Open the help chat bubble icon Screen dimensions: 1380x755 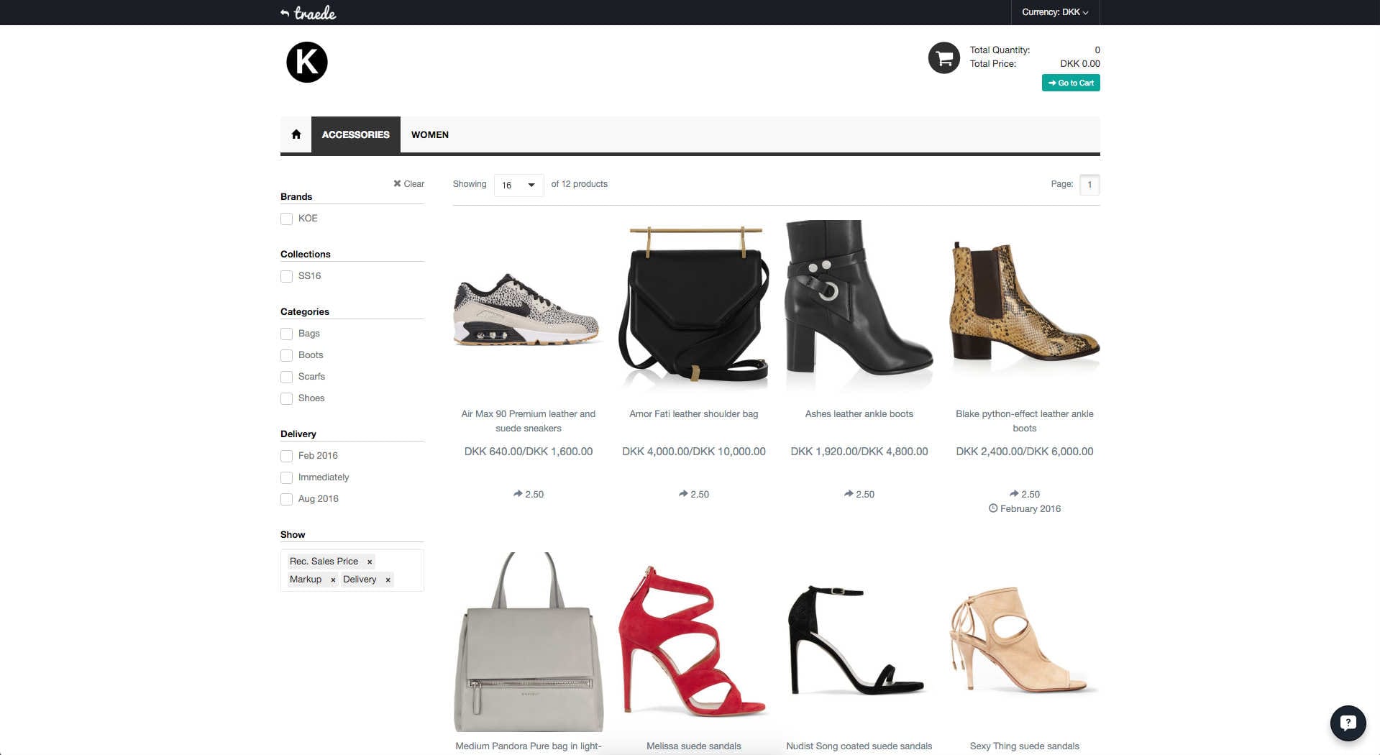pyautogui.click(x=1347, y=723)
